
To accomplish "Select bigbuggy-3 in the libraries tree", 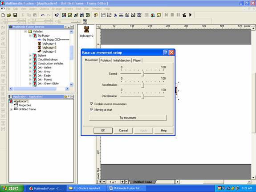I will point(49,52).
